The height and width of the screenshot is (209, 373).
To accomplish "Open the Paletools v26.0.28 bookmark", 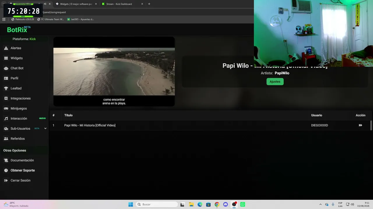I will click(x=22, y=19).
